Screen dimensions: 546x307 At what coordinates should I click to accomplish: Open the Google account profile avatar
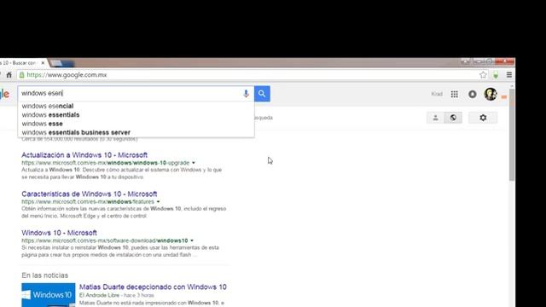coord(491,94)
